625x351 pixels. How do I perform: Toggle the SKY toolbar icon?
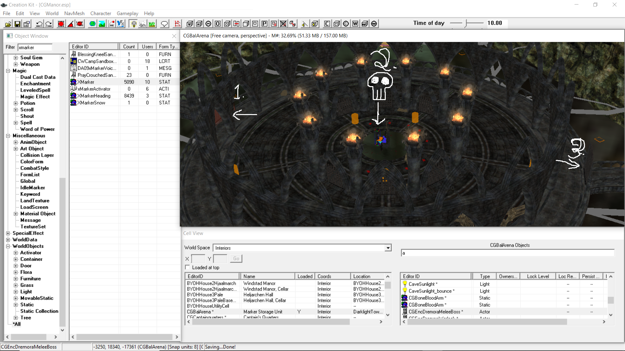143,24
